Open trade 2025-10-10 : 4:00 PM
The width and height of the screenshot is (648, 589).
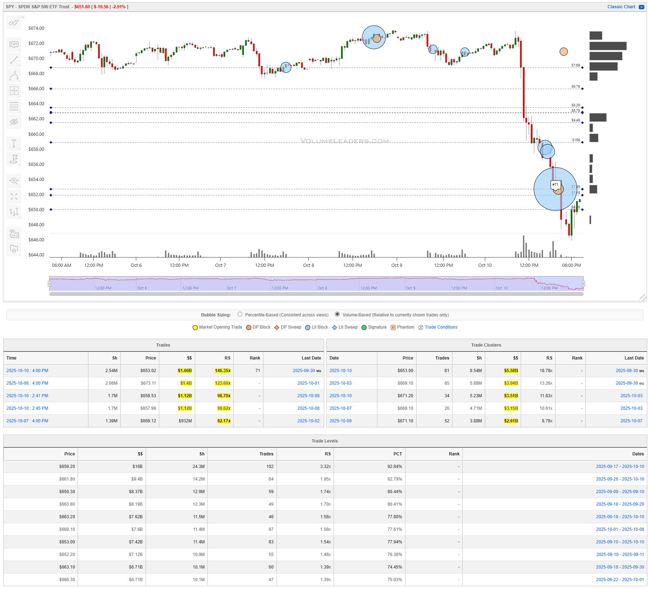tap(27, 371)
